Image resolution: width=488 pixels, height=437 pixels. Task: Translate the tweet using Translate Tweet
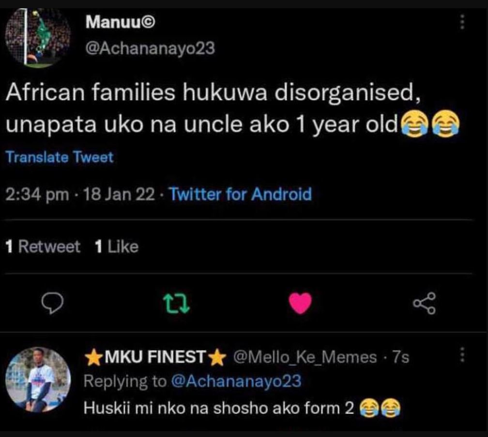tap(59, 157)
